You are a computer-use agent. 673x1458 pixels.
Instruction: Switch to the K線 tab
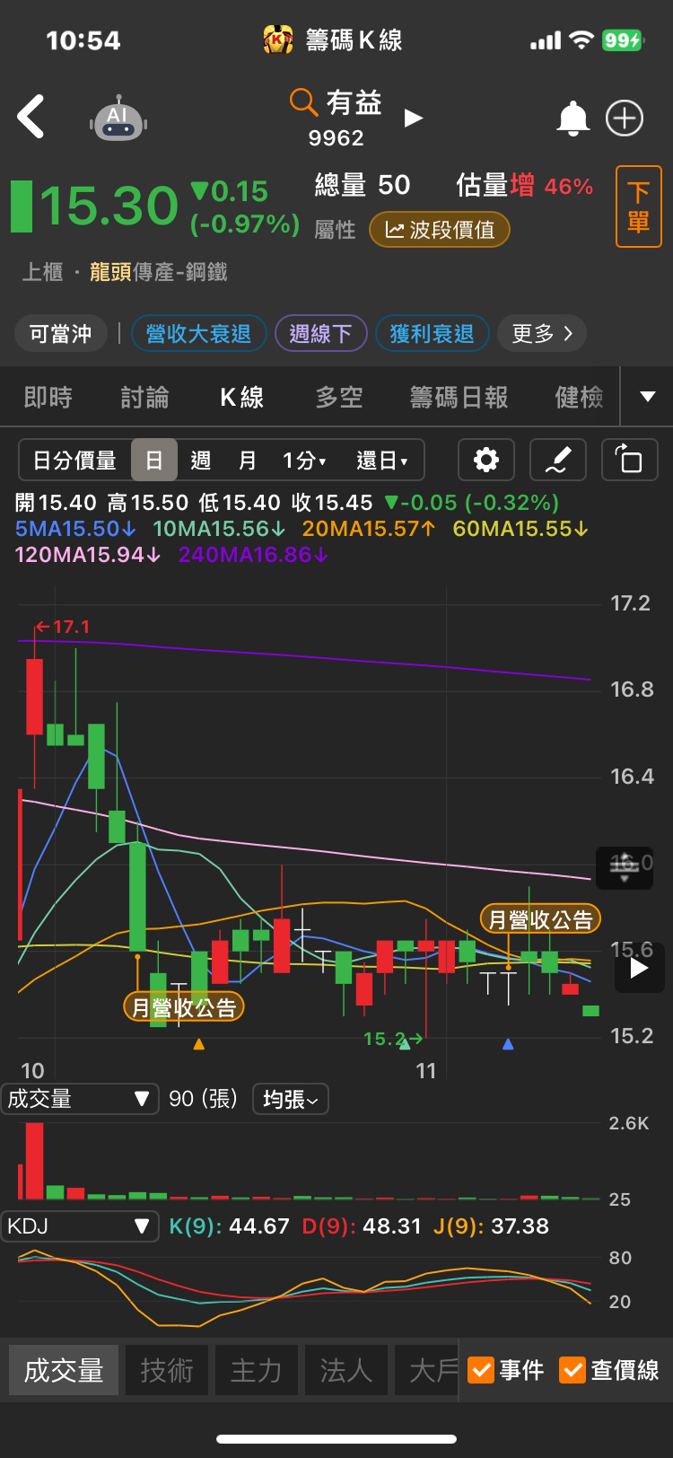pos(242,397)
